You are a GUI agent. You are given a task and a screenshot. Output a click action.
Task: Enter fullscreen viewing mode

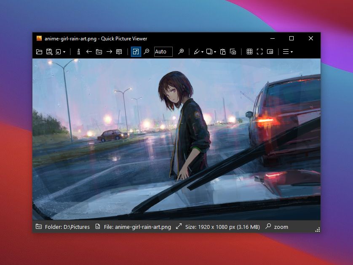[259, 51]
